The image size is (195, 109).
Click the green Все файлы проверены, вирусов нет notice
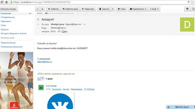coord(56,74)
